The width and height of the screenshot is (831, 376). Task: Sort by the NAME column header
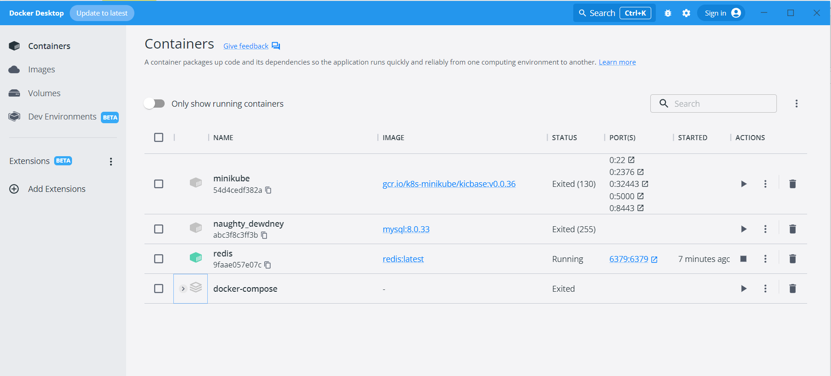pyautogui.click(x=223, y=137)
